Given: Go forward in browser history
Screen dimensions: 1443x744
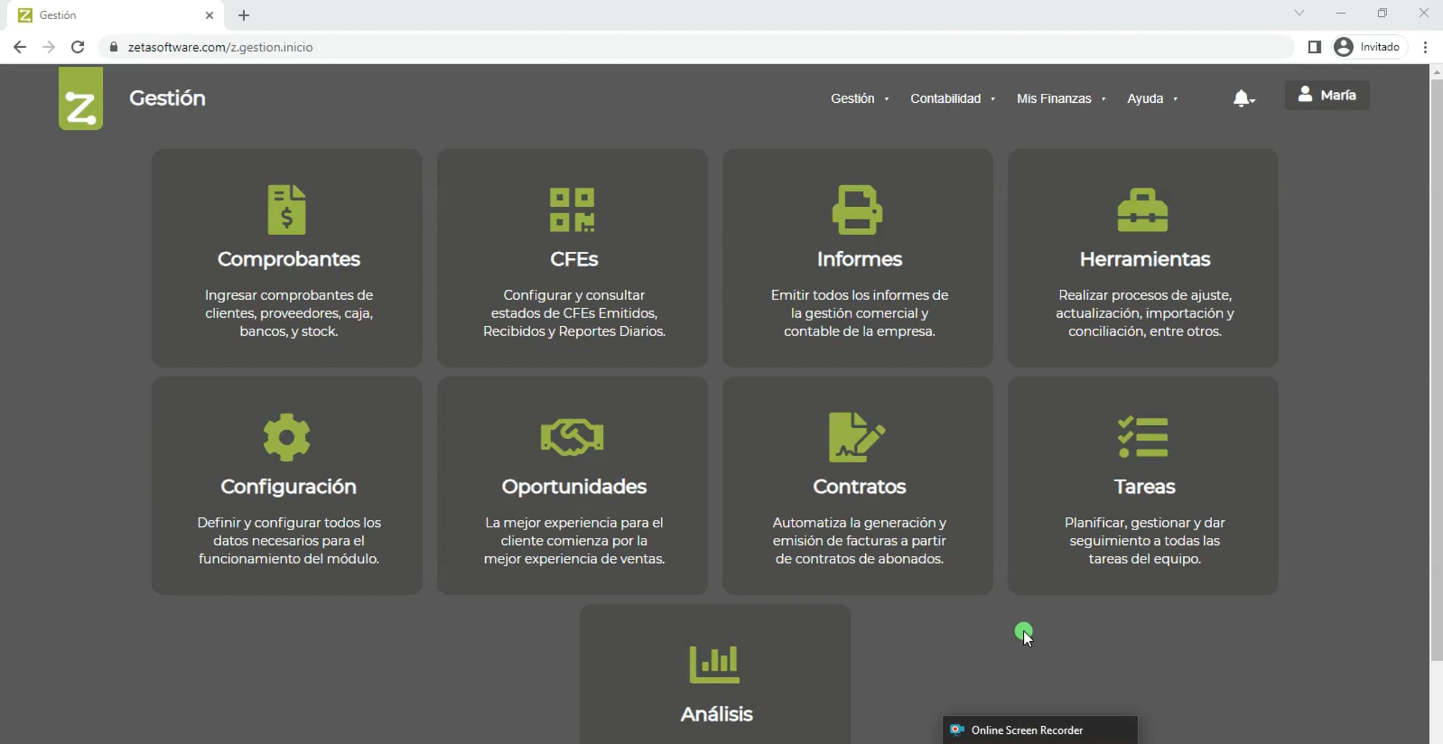Looking at the screenshot, I should (49, 47).
